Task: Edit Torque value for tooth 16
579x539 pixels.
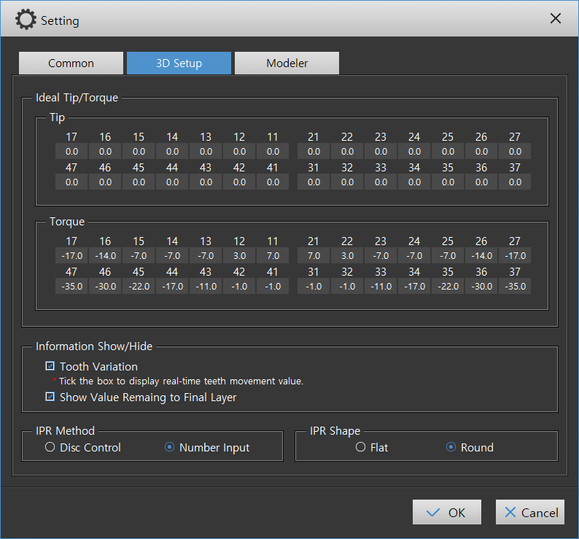Action: tap(105, 256)
